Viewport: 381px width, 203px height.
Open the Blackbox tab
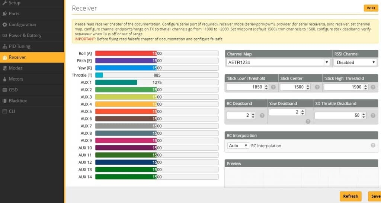[32, 101]
